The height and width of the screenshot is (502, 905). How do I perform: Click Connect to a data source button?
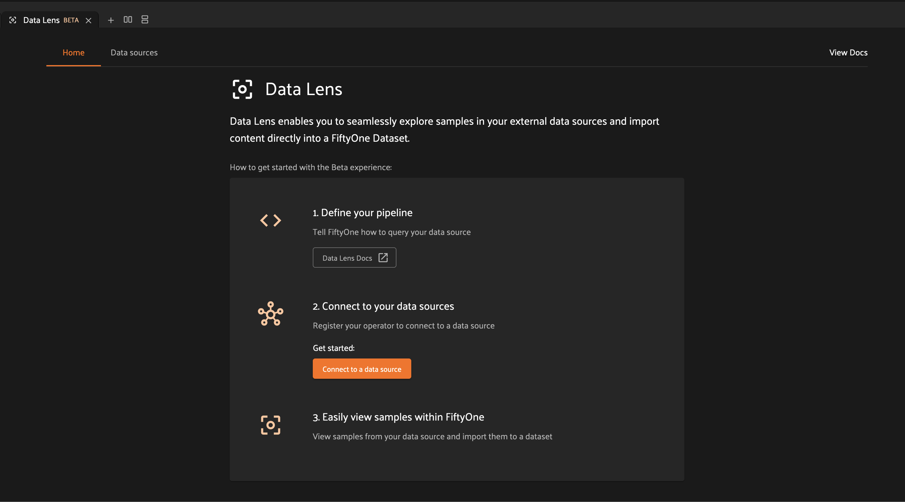[362, 368]
